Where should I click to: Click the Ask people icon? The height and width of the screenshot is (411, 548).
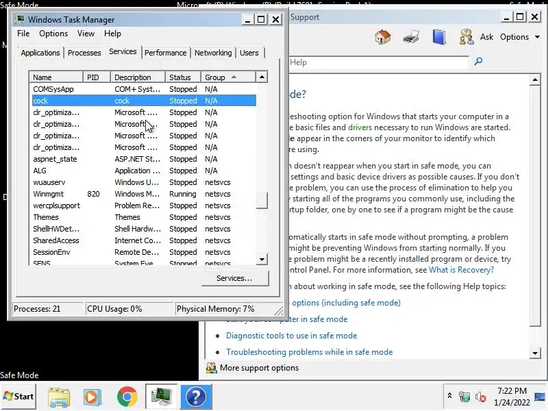(466, 37)
